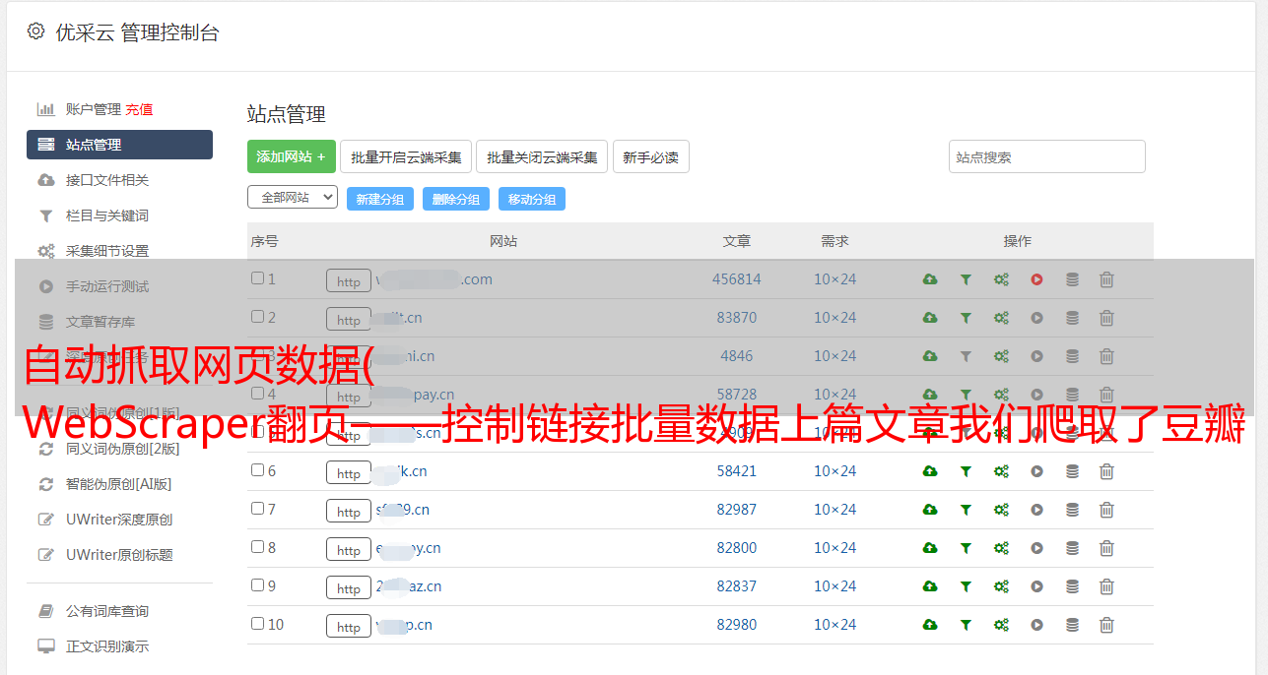Image resolution: width=1268 pixels, height=675 pixels.
Task: Open 站点管理 in the sidebar
Action: [119, 145]
